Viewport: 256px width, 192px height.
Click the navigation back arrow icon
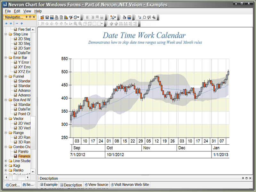(x=6, y=23)
